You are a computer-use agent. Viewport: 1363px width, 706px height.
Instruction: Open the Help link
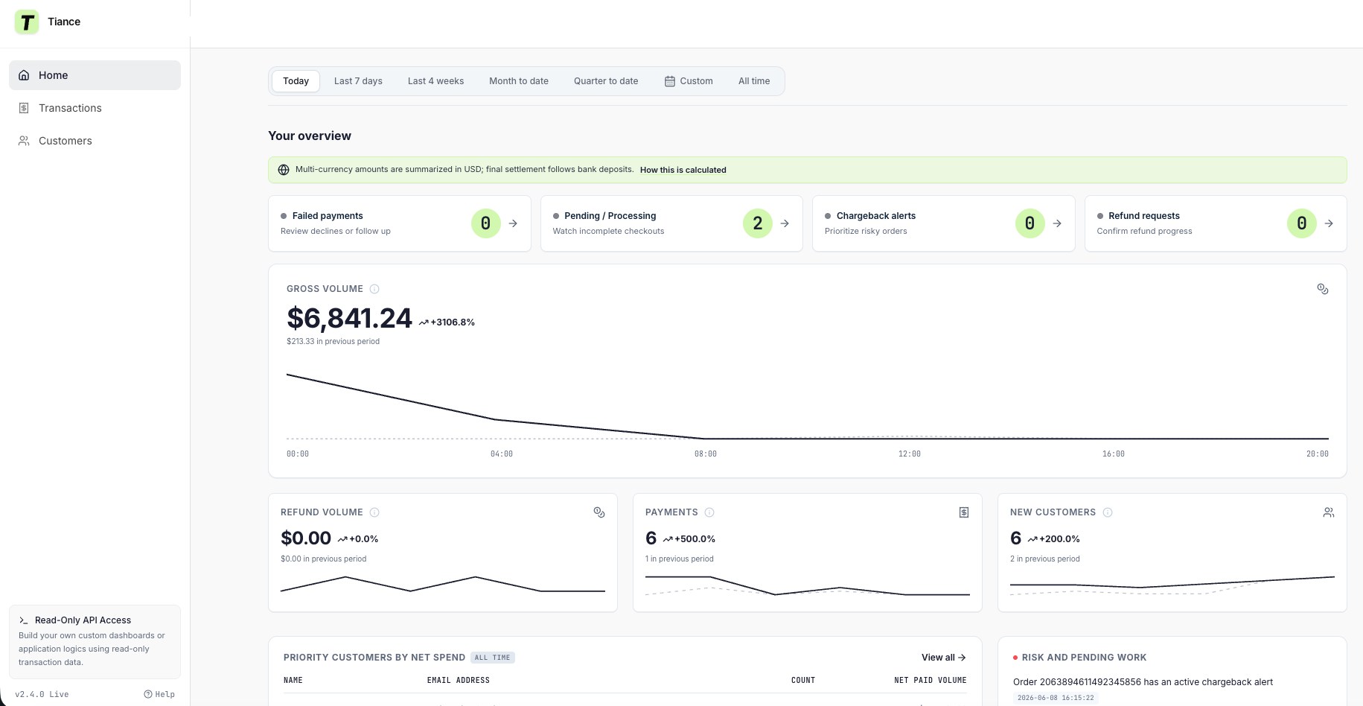click(159, 694)
